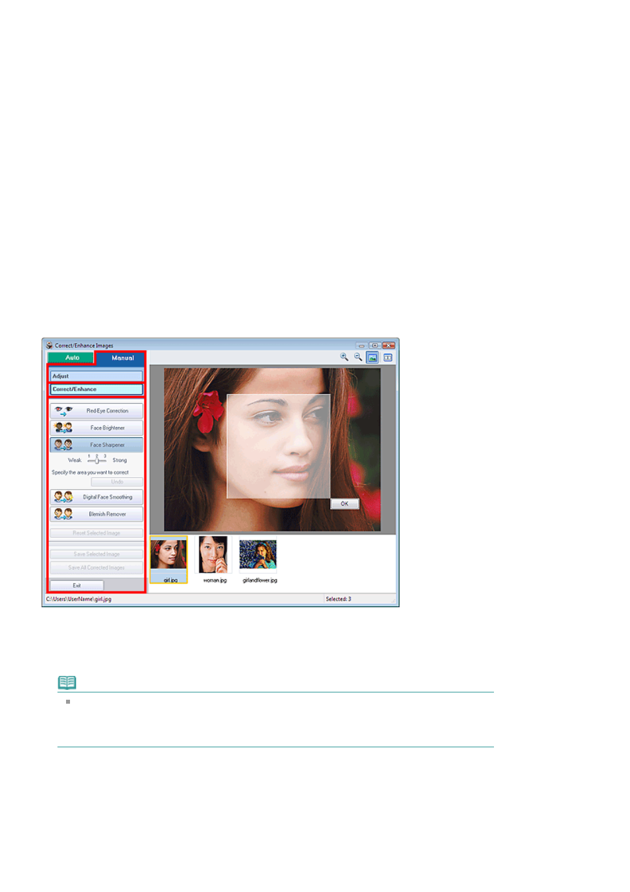Click the 'Specify the area you want to correct' text
The width and height of the screenshot is (630, 892).
[90, 472]
